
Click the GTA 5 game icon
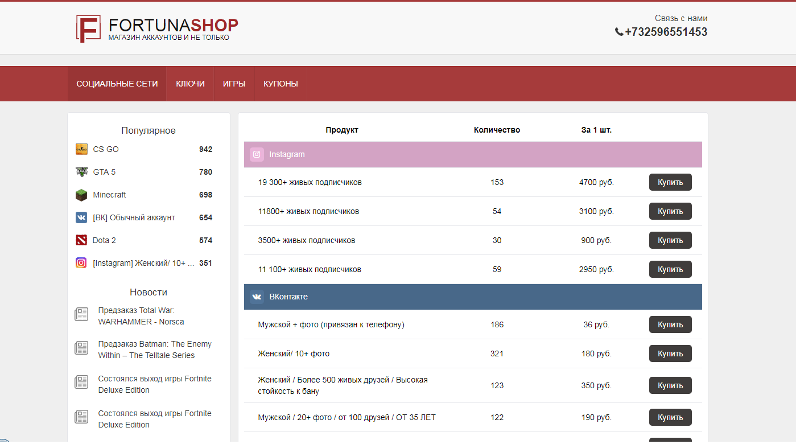coord(81,172)
